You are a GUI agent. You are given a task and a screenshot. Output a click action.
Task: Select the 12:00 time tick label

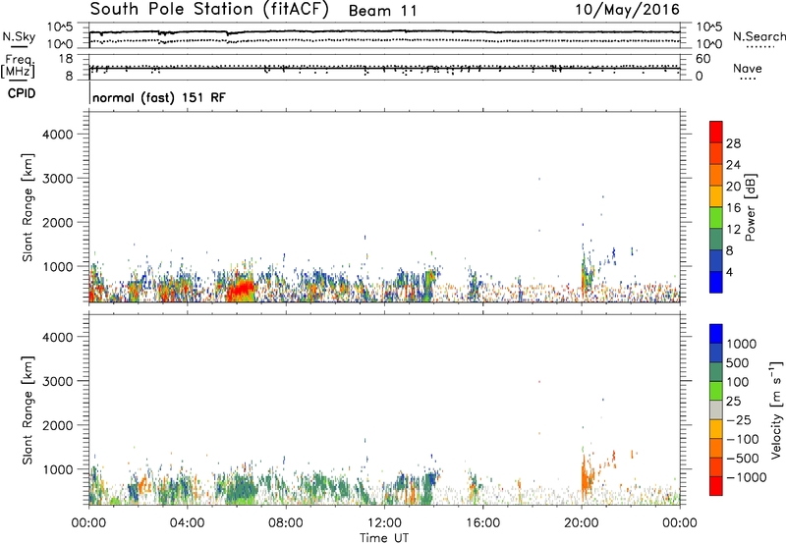[x=384, y=523]
